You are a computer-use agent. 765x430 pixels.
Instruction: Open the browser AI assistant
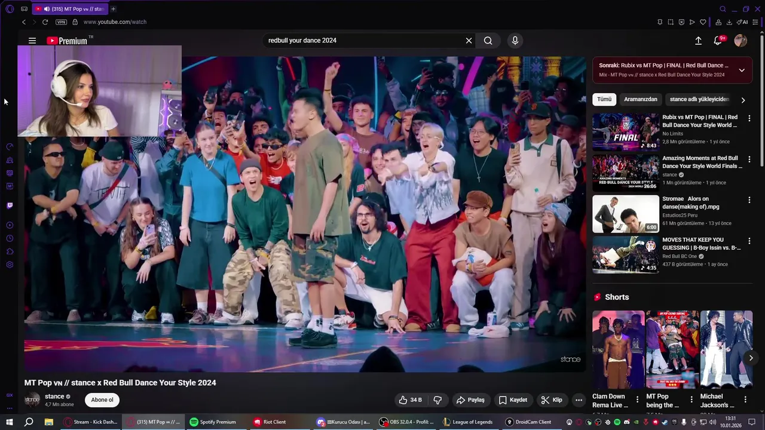pos(742,22)
